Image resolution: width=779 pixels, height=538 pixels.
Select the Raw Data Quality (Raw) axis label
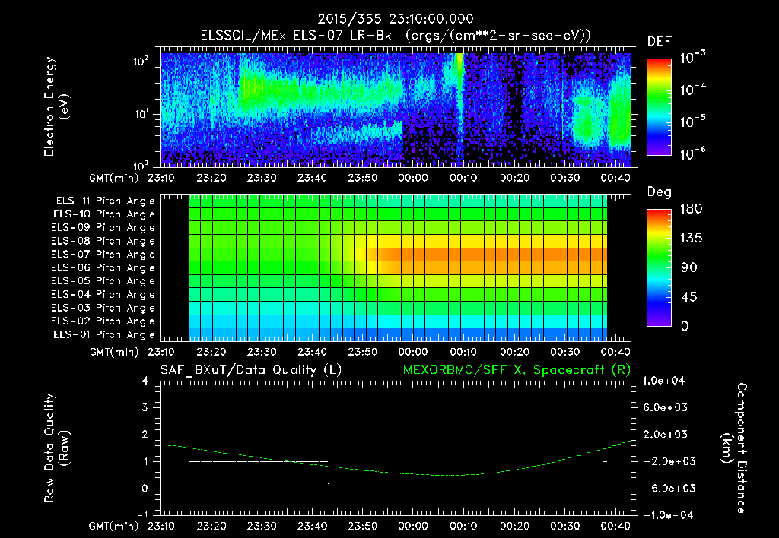(56, 448)
